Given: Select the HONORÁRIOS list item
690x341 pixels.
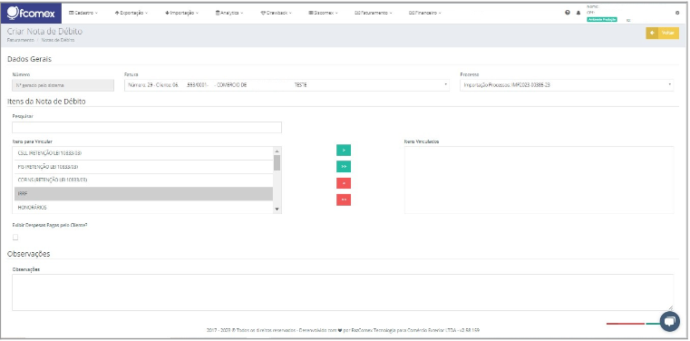Looking at the screenshot, I should [x=143, y=207].
